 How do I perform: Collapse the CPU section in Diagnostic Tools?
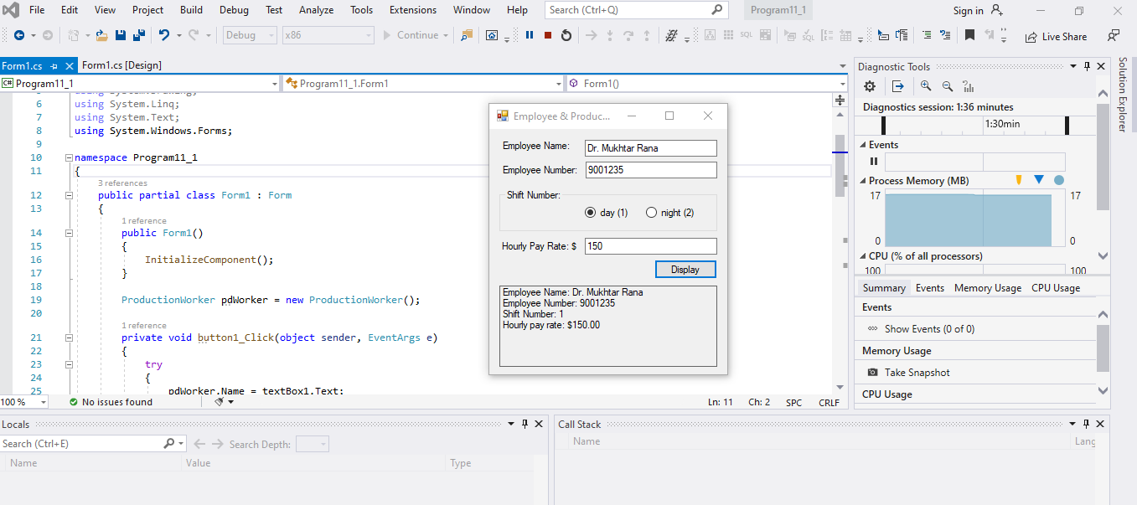863,256
